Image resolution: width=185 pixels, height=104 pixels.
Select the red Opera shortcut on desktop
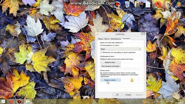158,5
